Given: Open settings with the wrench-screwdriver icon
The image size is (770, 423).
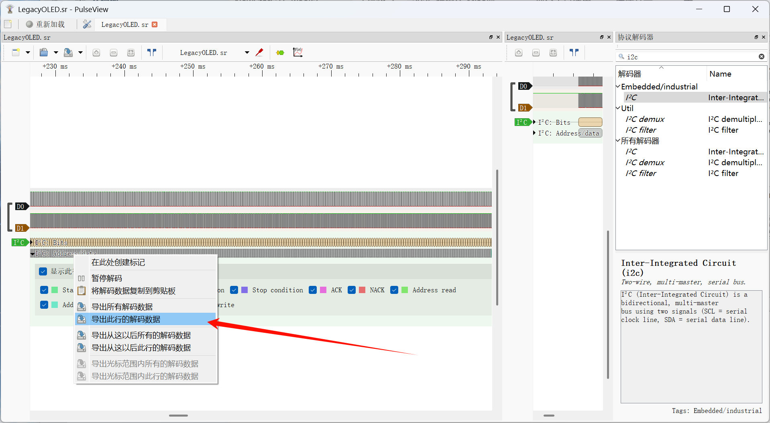Looking at the screenshot, I should pos(87,24).
